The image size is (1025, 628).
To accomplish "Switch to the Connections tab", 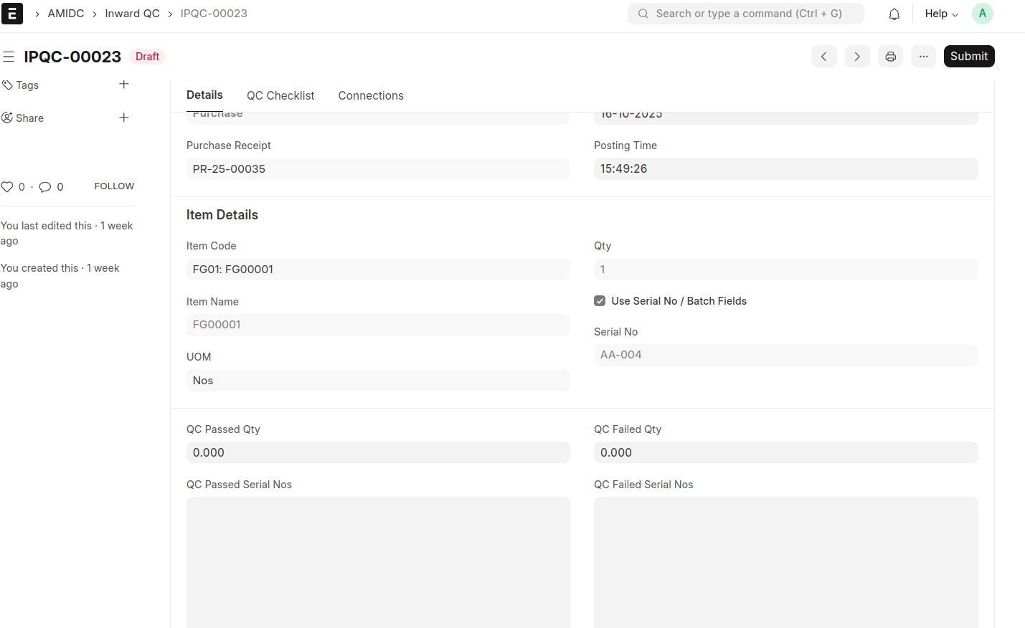I will coord(371,95).
